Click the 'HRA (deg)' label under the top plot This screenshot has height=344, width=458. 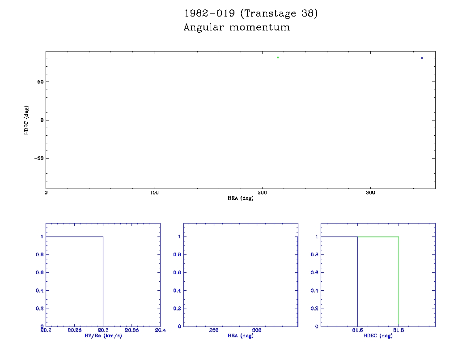tap(241, 198)
